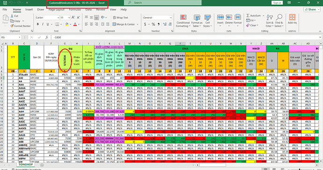Image resolution: width=323 pixels, height=170 pixels.
Task: Open the General number format dropdown
Action: pyautogui.click(x=171, y=18)
